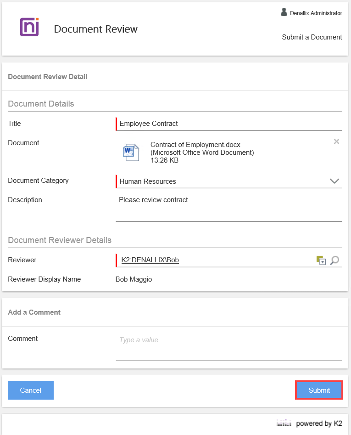Click the reviewer search magnifier icon
Screen dimensions: 351x435
pos(335,260)
